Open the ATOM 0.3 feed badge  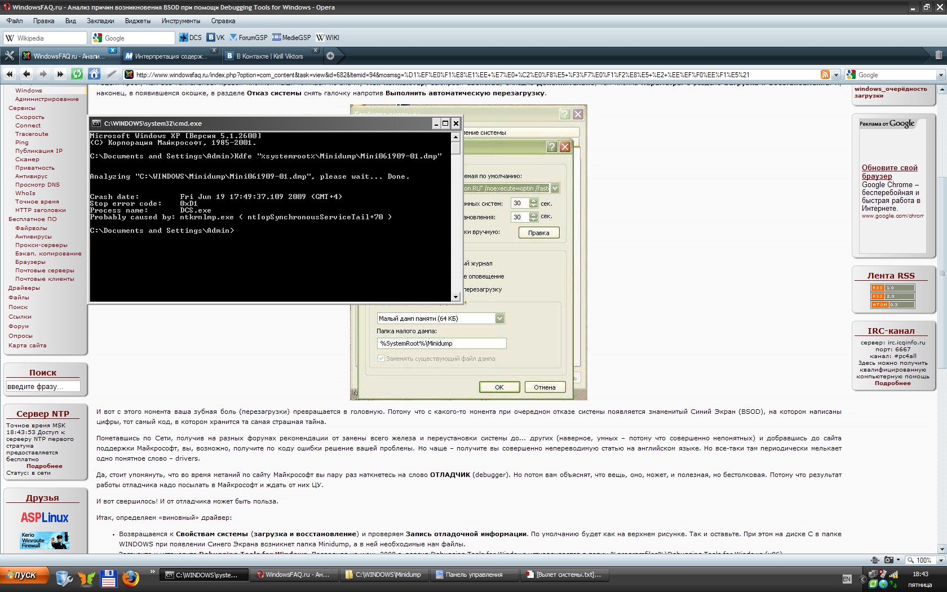tap(892, 304)
